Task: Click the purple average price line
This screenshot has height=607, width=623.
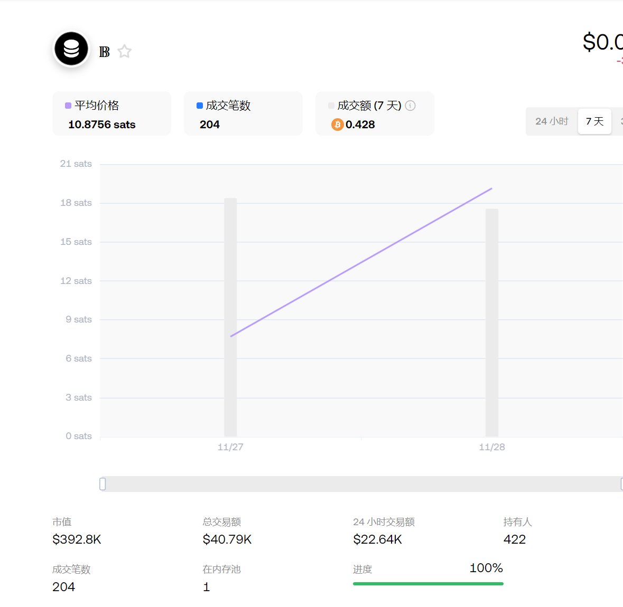Action: tap(361, 262)
